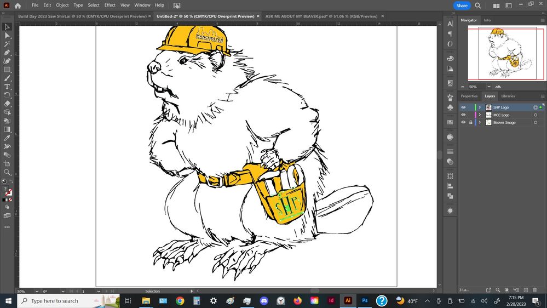The image size is (547, 308).
Task: Swap fill and stroke colors
Action: click(11, 182)
